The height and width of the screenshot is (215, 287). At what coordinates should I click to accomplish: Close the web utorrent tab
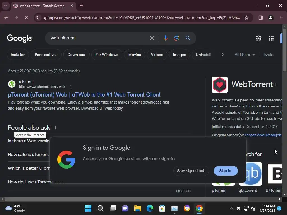tap(72, 6)
